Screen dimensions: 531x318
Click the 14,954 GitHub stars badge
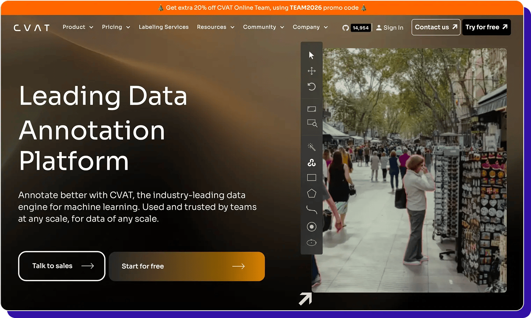click(x=361, y=28)
